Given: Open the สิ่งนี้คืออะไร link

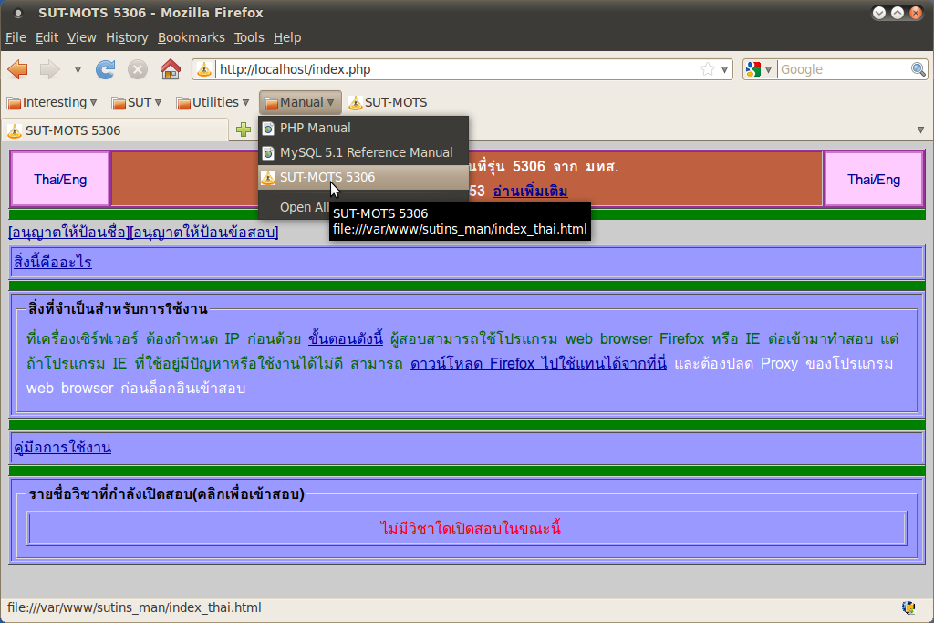Looking at the screenshot, I should coord(52,262).
